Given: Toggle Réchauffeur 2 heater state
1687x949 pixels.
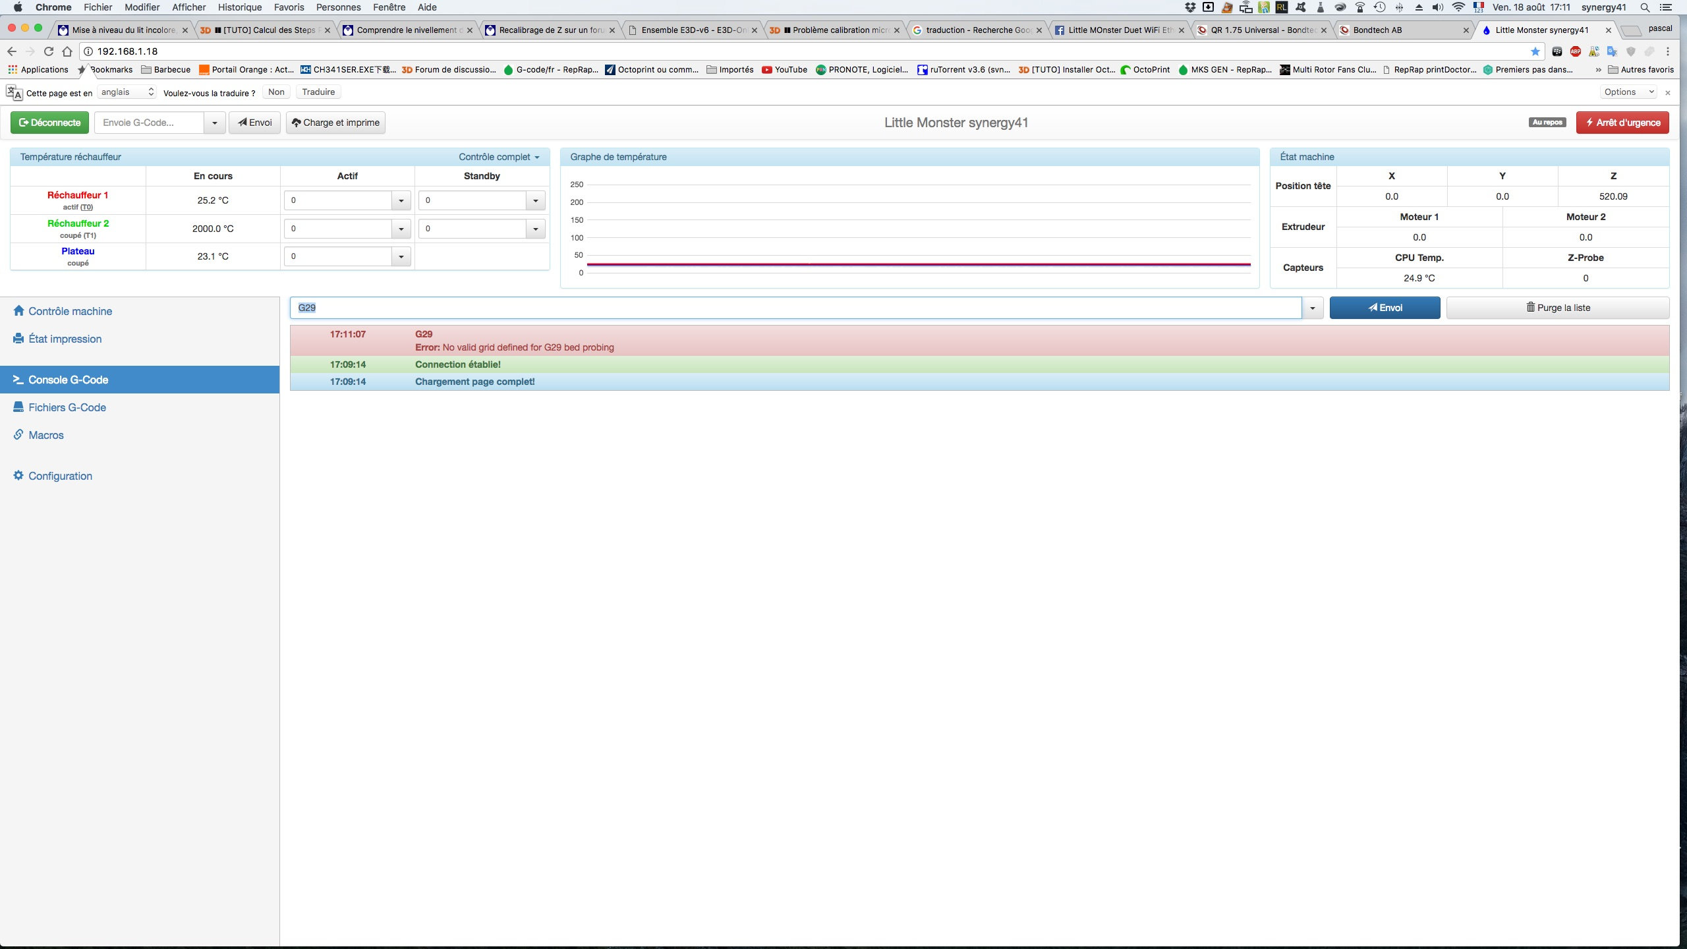Looking at the screenshot, I should pyautogui.click(x=78, y=223).
